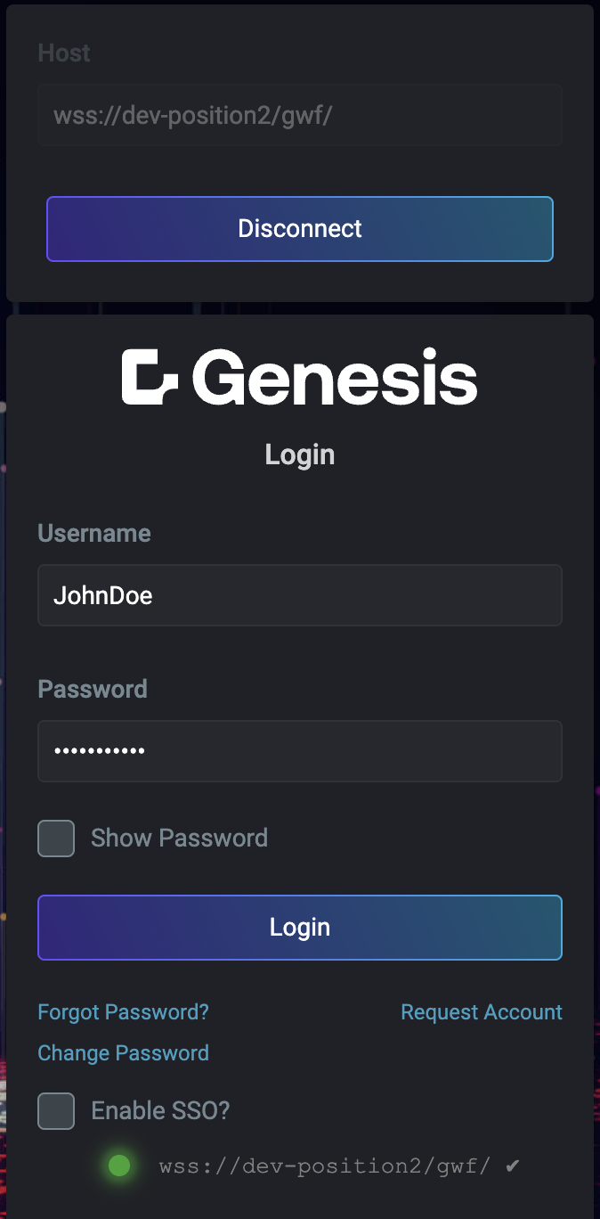Image resolution: width=600 pixels, height=1219 pixels.
Task: Click the Password field label
Action: point(93,689)
